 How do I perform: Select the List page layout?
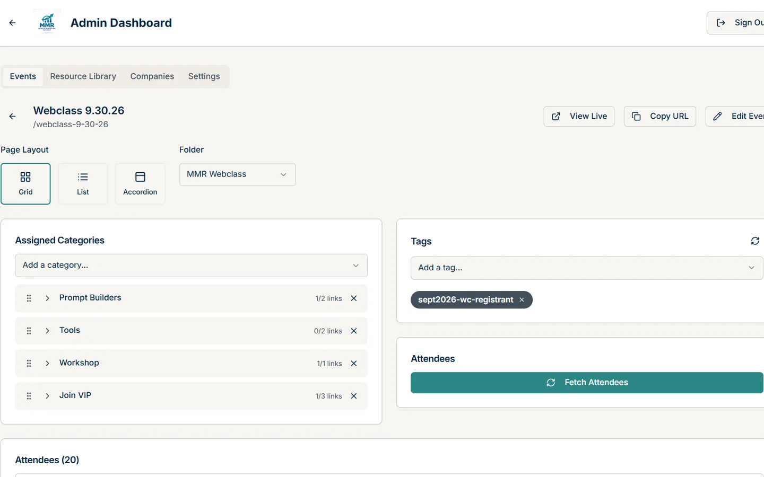coord(83,184)
